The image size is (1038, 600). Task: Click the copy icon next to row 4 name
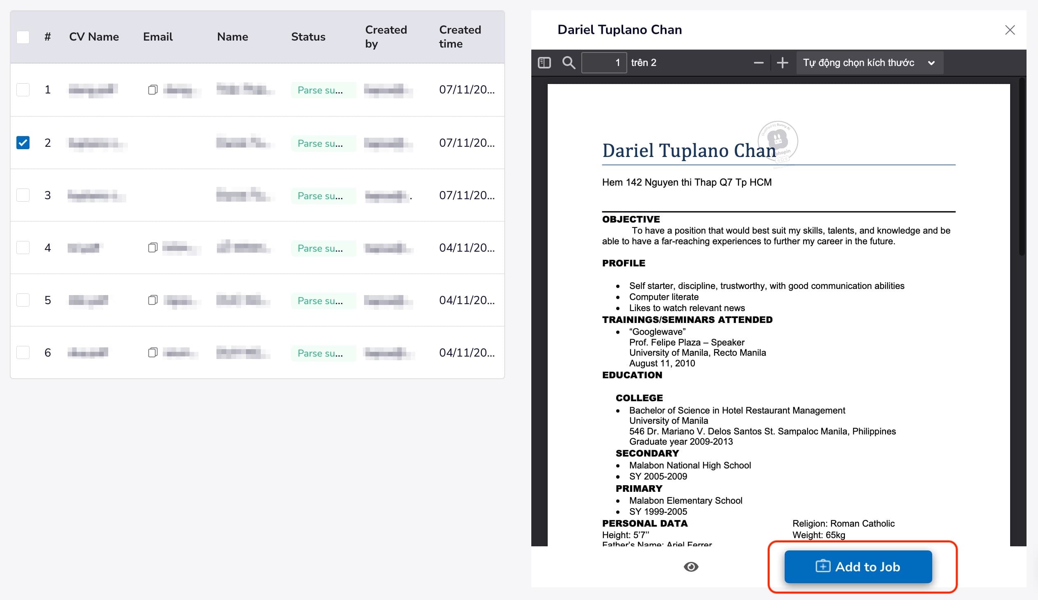pyautogui.click(x=152, y=248)
